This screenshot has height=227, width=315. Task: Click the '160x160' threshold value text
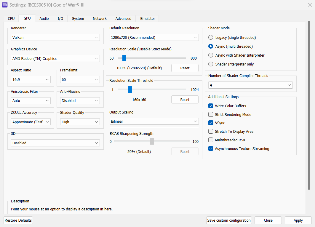[x=139, y=100]
